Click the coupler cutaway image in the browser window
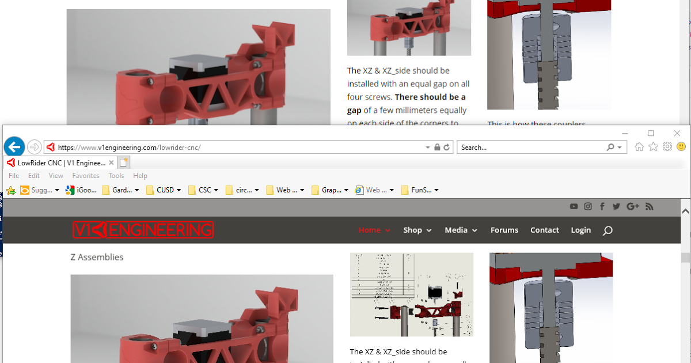Viewport: 691px width, 363px height. [551, 308]
